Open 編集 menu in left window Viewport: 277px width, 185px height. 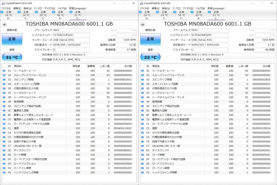point(17,8)
